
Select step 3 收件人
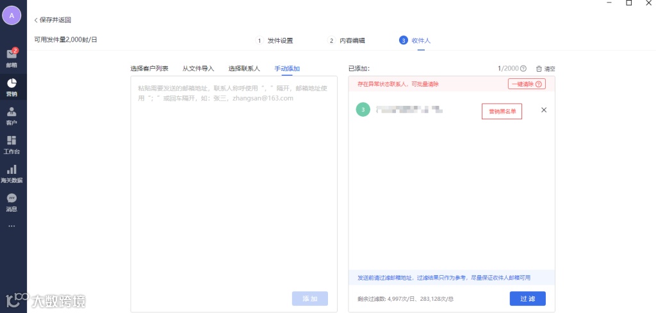pyautogui.click(x=414, y=40)
